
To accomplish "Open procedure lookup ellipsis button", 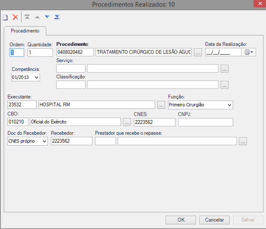I will (x=198, y=52).
